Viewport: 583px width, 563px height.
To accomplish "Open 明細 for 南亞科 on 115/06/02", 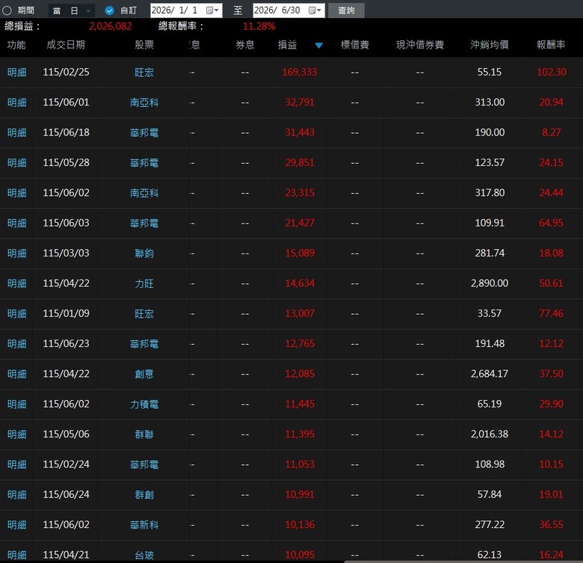I will [x=16, y=193].
